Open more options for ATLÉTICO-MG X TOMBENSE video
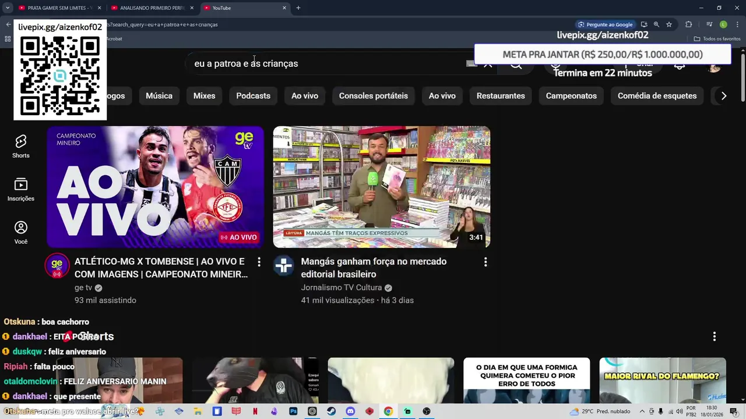Screen dimensions: 746x419 pos(259,262)
